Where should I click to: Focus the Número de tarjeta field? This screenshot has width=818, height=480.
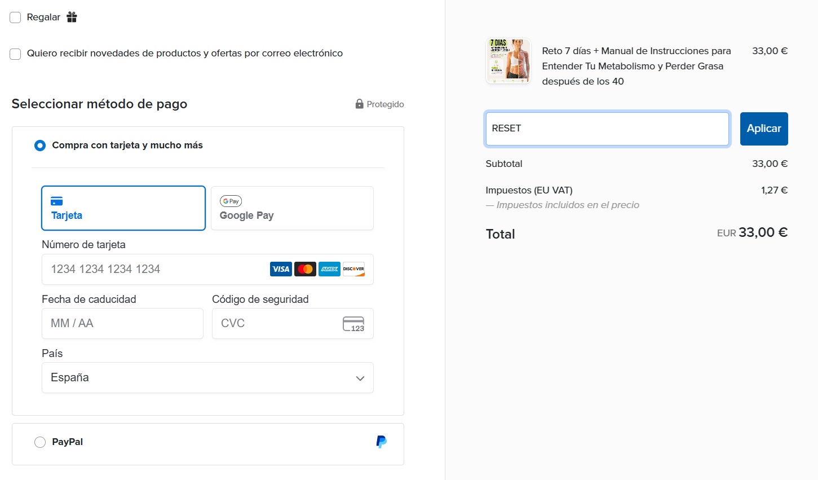[207, 269]
